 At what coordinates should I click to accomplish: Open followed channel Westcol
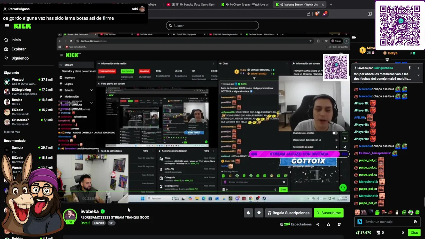(x=28, y=82)
